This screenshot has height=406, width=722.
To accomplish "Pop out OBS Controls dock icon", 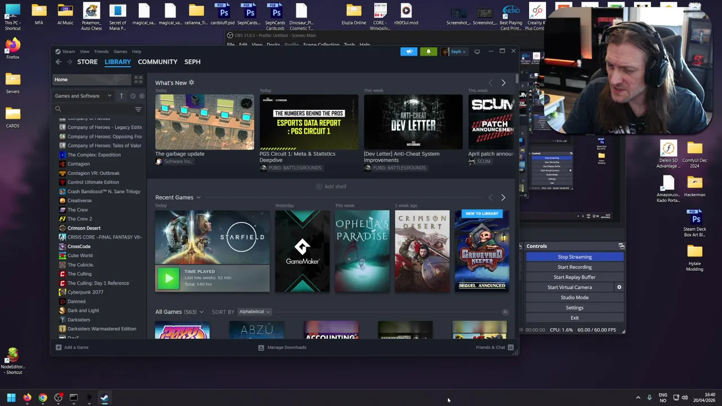I will 621,246.
